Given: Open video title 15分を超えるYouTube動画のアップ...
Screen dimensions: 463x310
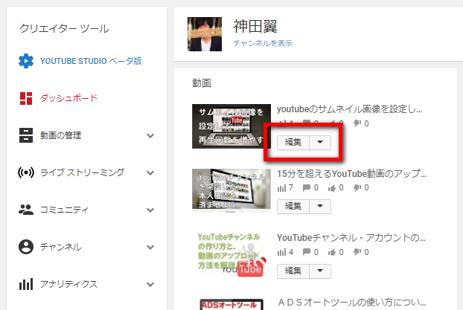Looking at the screenshot, I should coord(351,174).
